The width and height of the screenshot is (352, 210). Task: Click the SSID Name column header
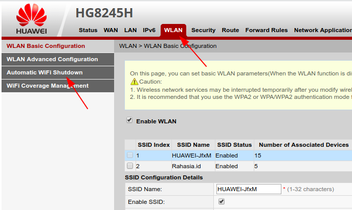[193, 145]
